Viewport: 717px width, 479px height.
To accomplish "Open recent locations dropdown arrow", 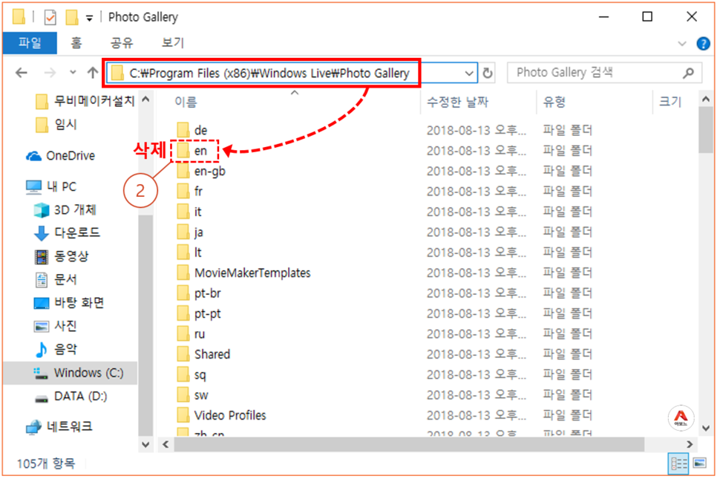I will [73, 72].
